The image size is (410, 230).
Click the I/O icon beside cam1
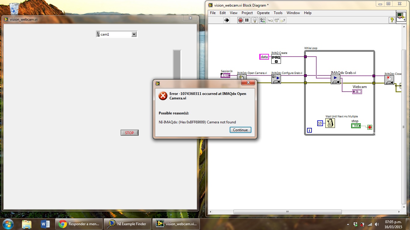(x=98, y=34)
